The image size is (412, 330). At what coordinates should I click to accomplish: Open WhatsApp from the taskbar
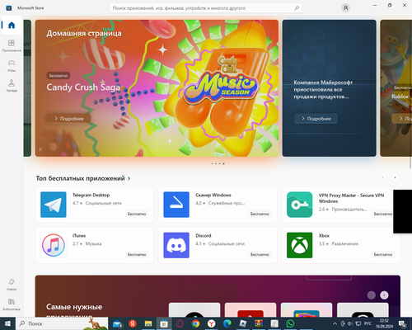(x=290, y=323)
